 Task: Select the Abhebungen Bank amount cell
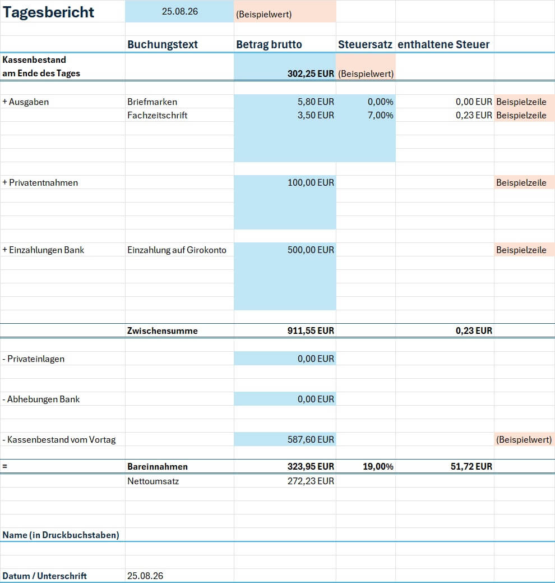coord(285,399)
